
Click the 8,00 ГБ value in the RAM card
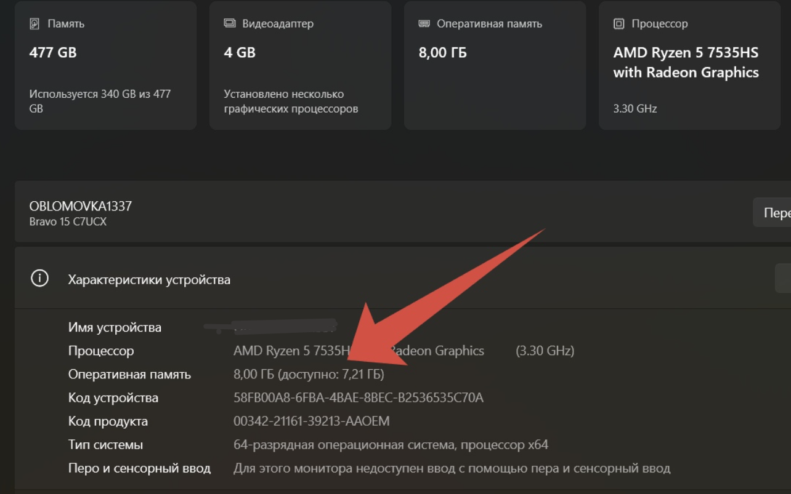click(442, 53)
